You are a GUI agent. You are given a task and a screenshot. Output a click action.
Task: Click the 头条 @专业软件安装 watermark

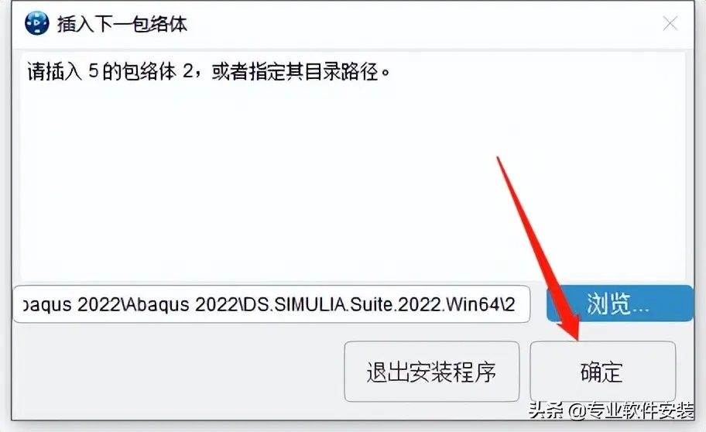point(612,410)
